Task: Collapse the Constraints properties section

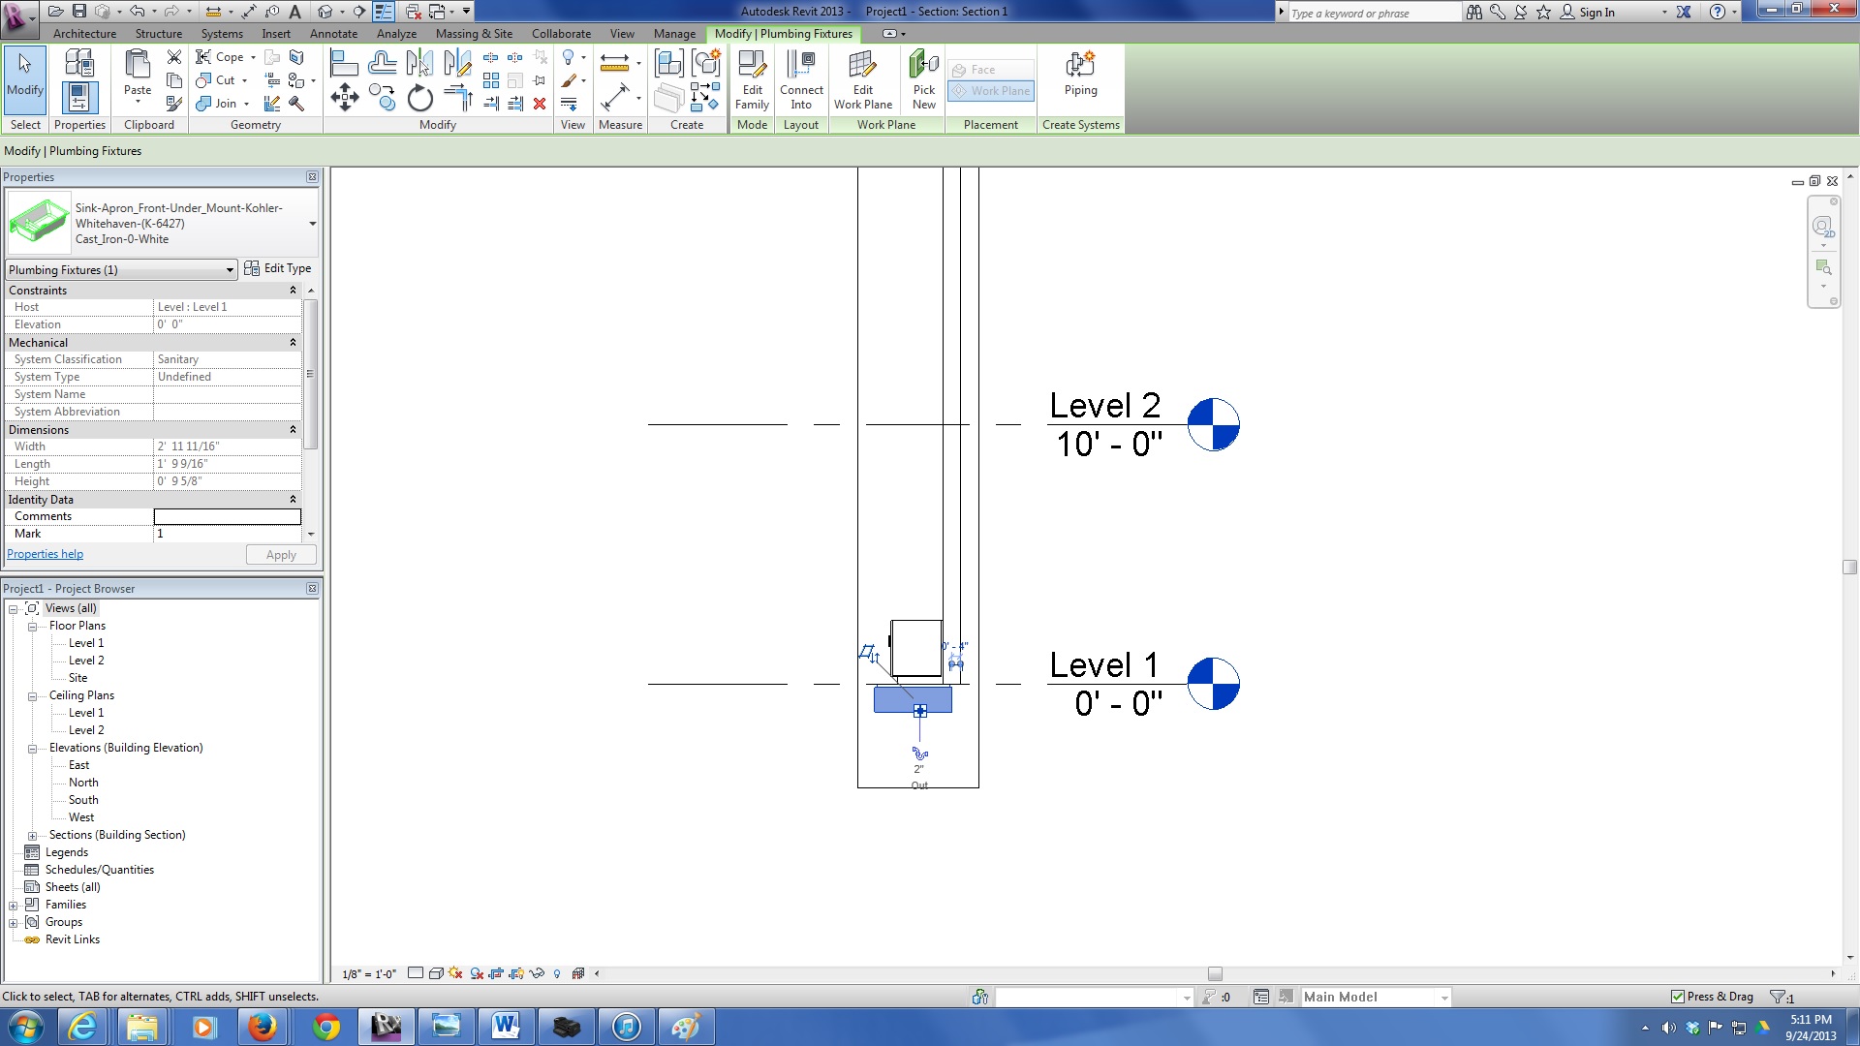Action: [293, 291]
